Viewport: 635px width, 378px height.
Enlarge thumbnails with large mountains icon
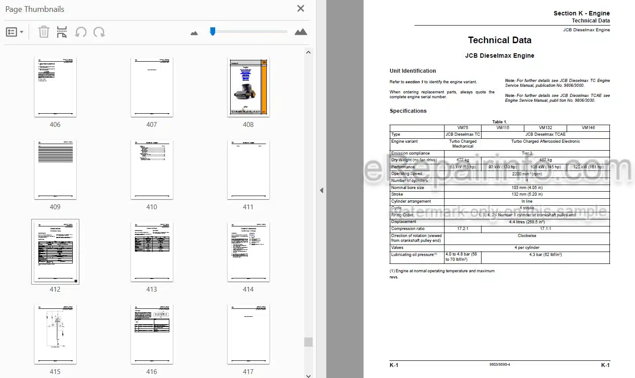pyautogui.click(x=301, y=32)
